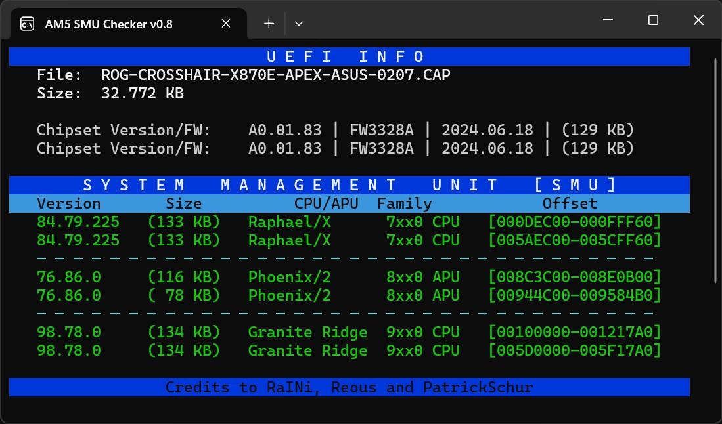Click offset [000DEC00-000FFF60]
Viewport: 722px width, 424px height.
click(x=575, y=222)
